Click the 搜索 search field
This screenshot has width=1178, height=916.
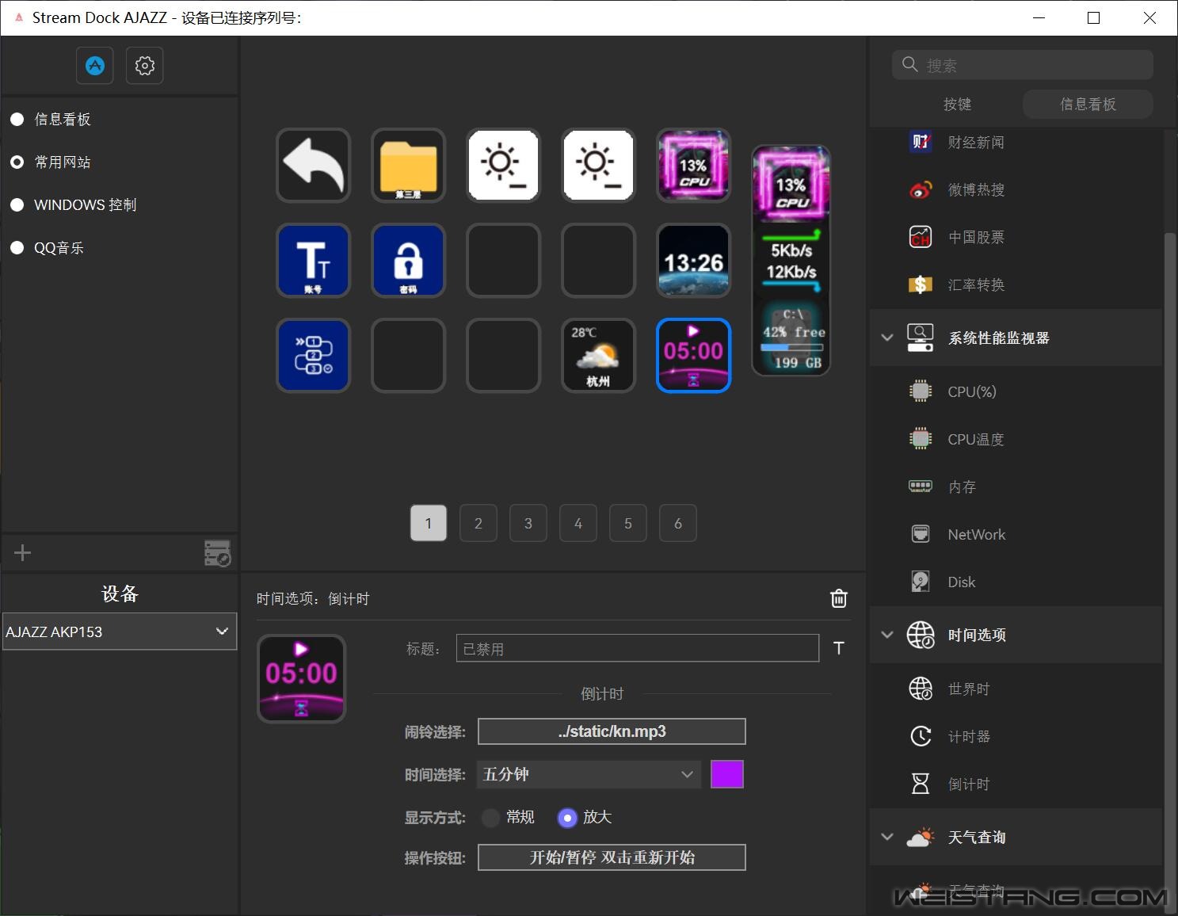click(1023, 65)
